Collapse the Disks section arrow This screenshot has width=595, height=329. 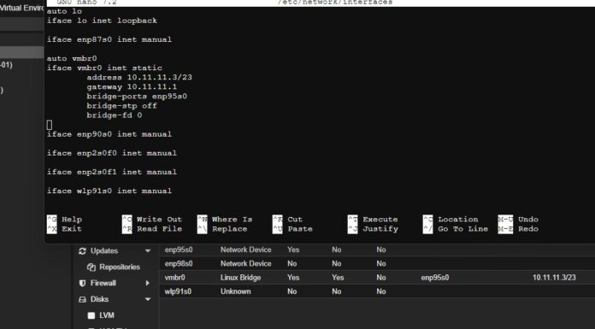pyautogui.click(x=148, y=299)
